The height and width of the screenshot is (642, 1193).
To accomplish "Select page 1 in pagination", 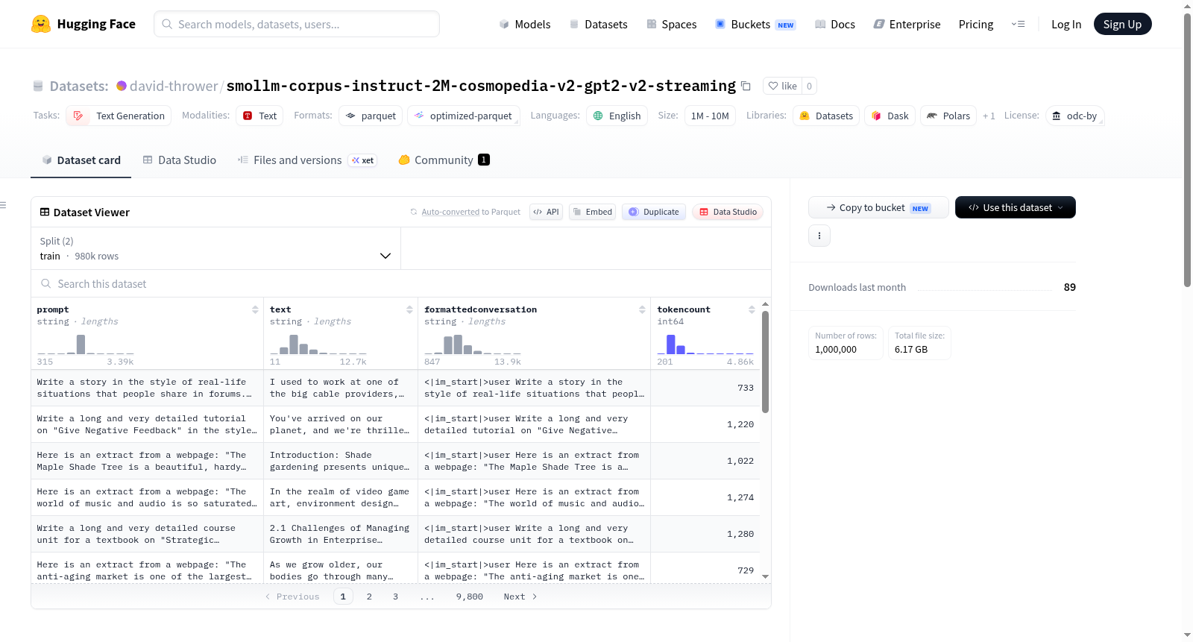I will pos(343,597).
